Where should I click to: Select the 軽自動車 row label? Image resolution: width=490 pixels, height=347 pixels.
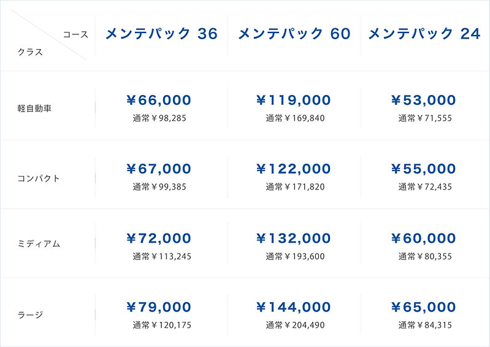coord(35,109)
